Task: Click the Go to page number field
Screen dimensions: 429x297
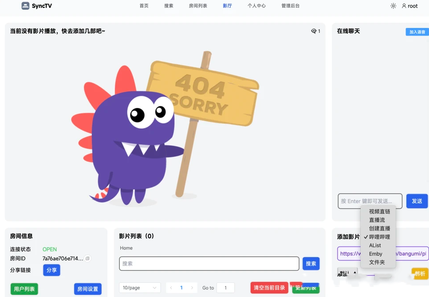Action: [225, 288]
